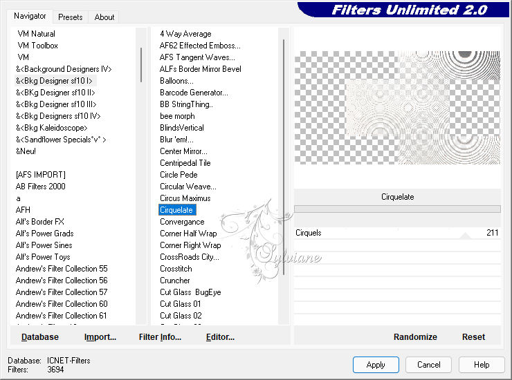Select Alf's Power Toys category
Screen dimensions: 512x380
[x=43, y=257]
